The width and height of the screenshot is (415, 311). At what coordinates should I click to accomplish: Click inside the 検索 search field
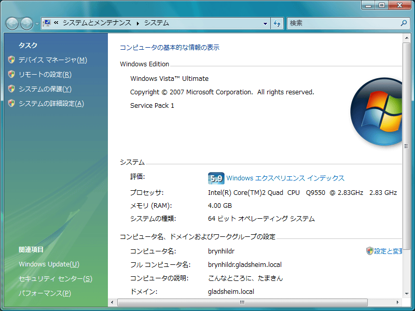click(342, 23)
